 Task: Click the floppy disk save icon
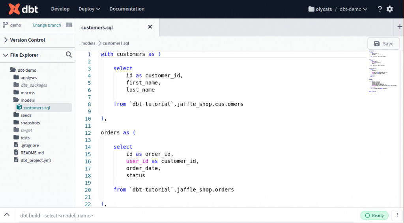(x=377, y=43)
